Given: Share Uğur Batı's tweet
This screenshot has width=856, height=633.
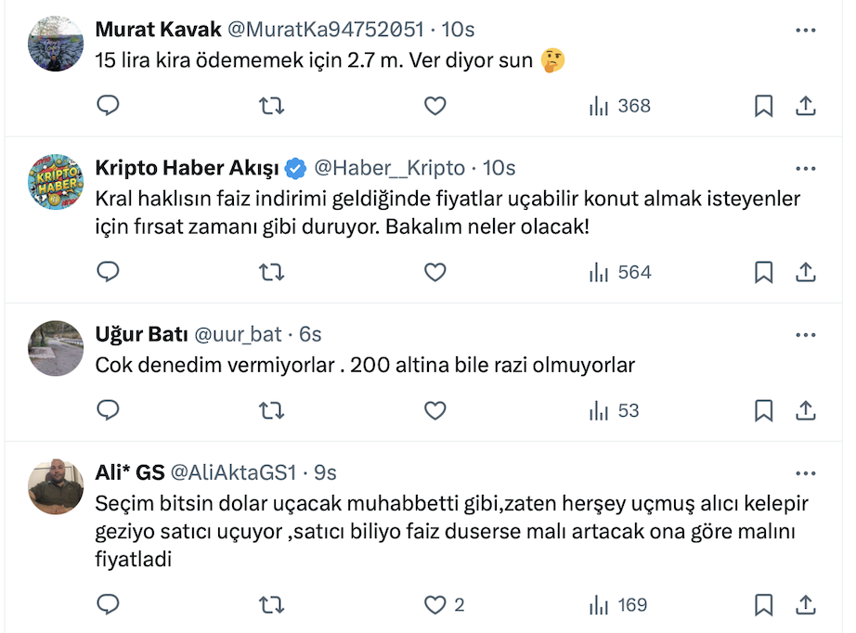Looking at the screenshot, I should tap(806, 410).
